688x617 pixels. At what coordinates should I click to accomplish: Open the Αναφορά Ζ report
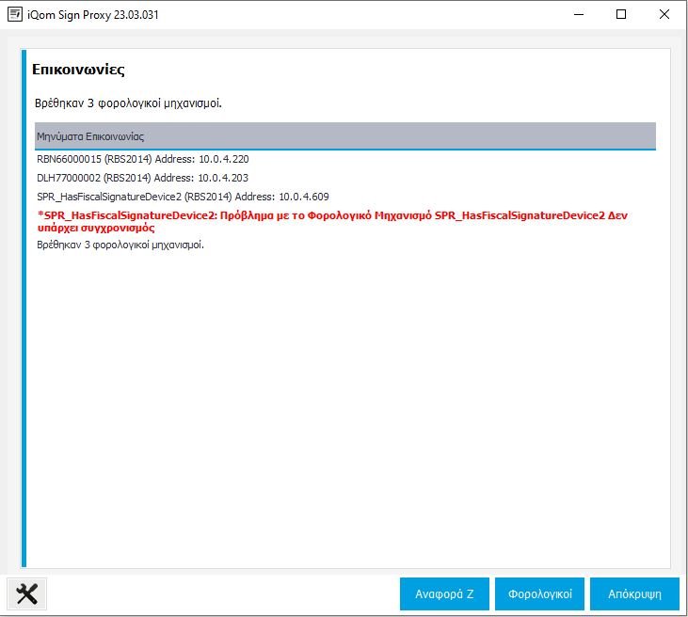point(442,594)
